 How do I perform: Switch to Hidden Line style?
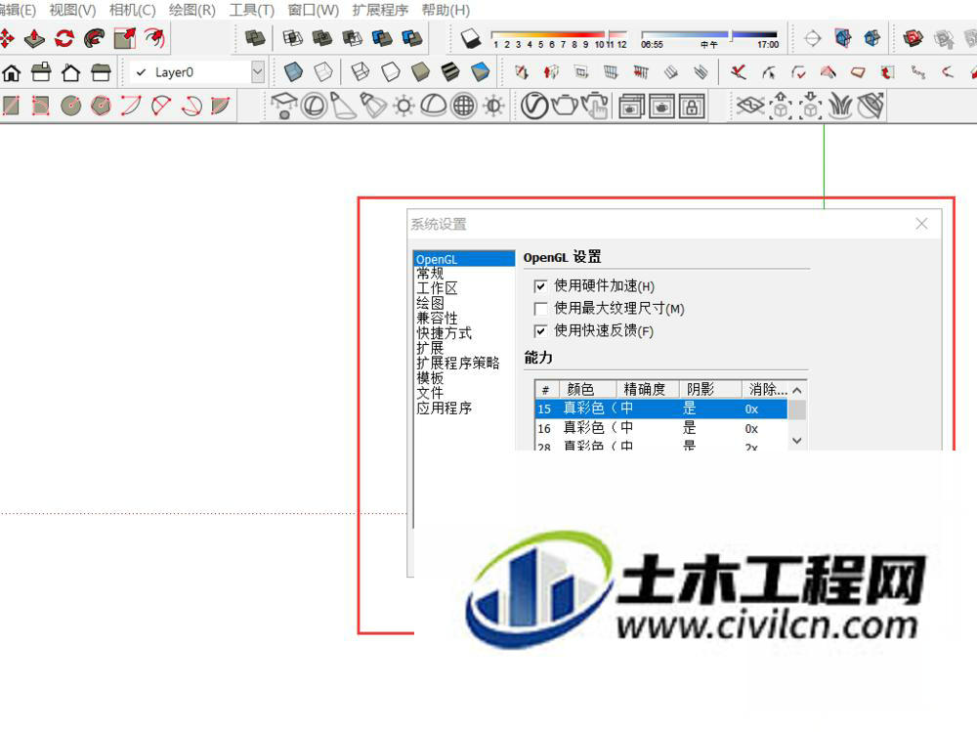[x=390, y=72]
